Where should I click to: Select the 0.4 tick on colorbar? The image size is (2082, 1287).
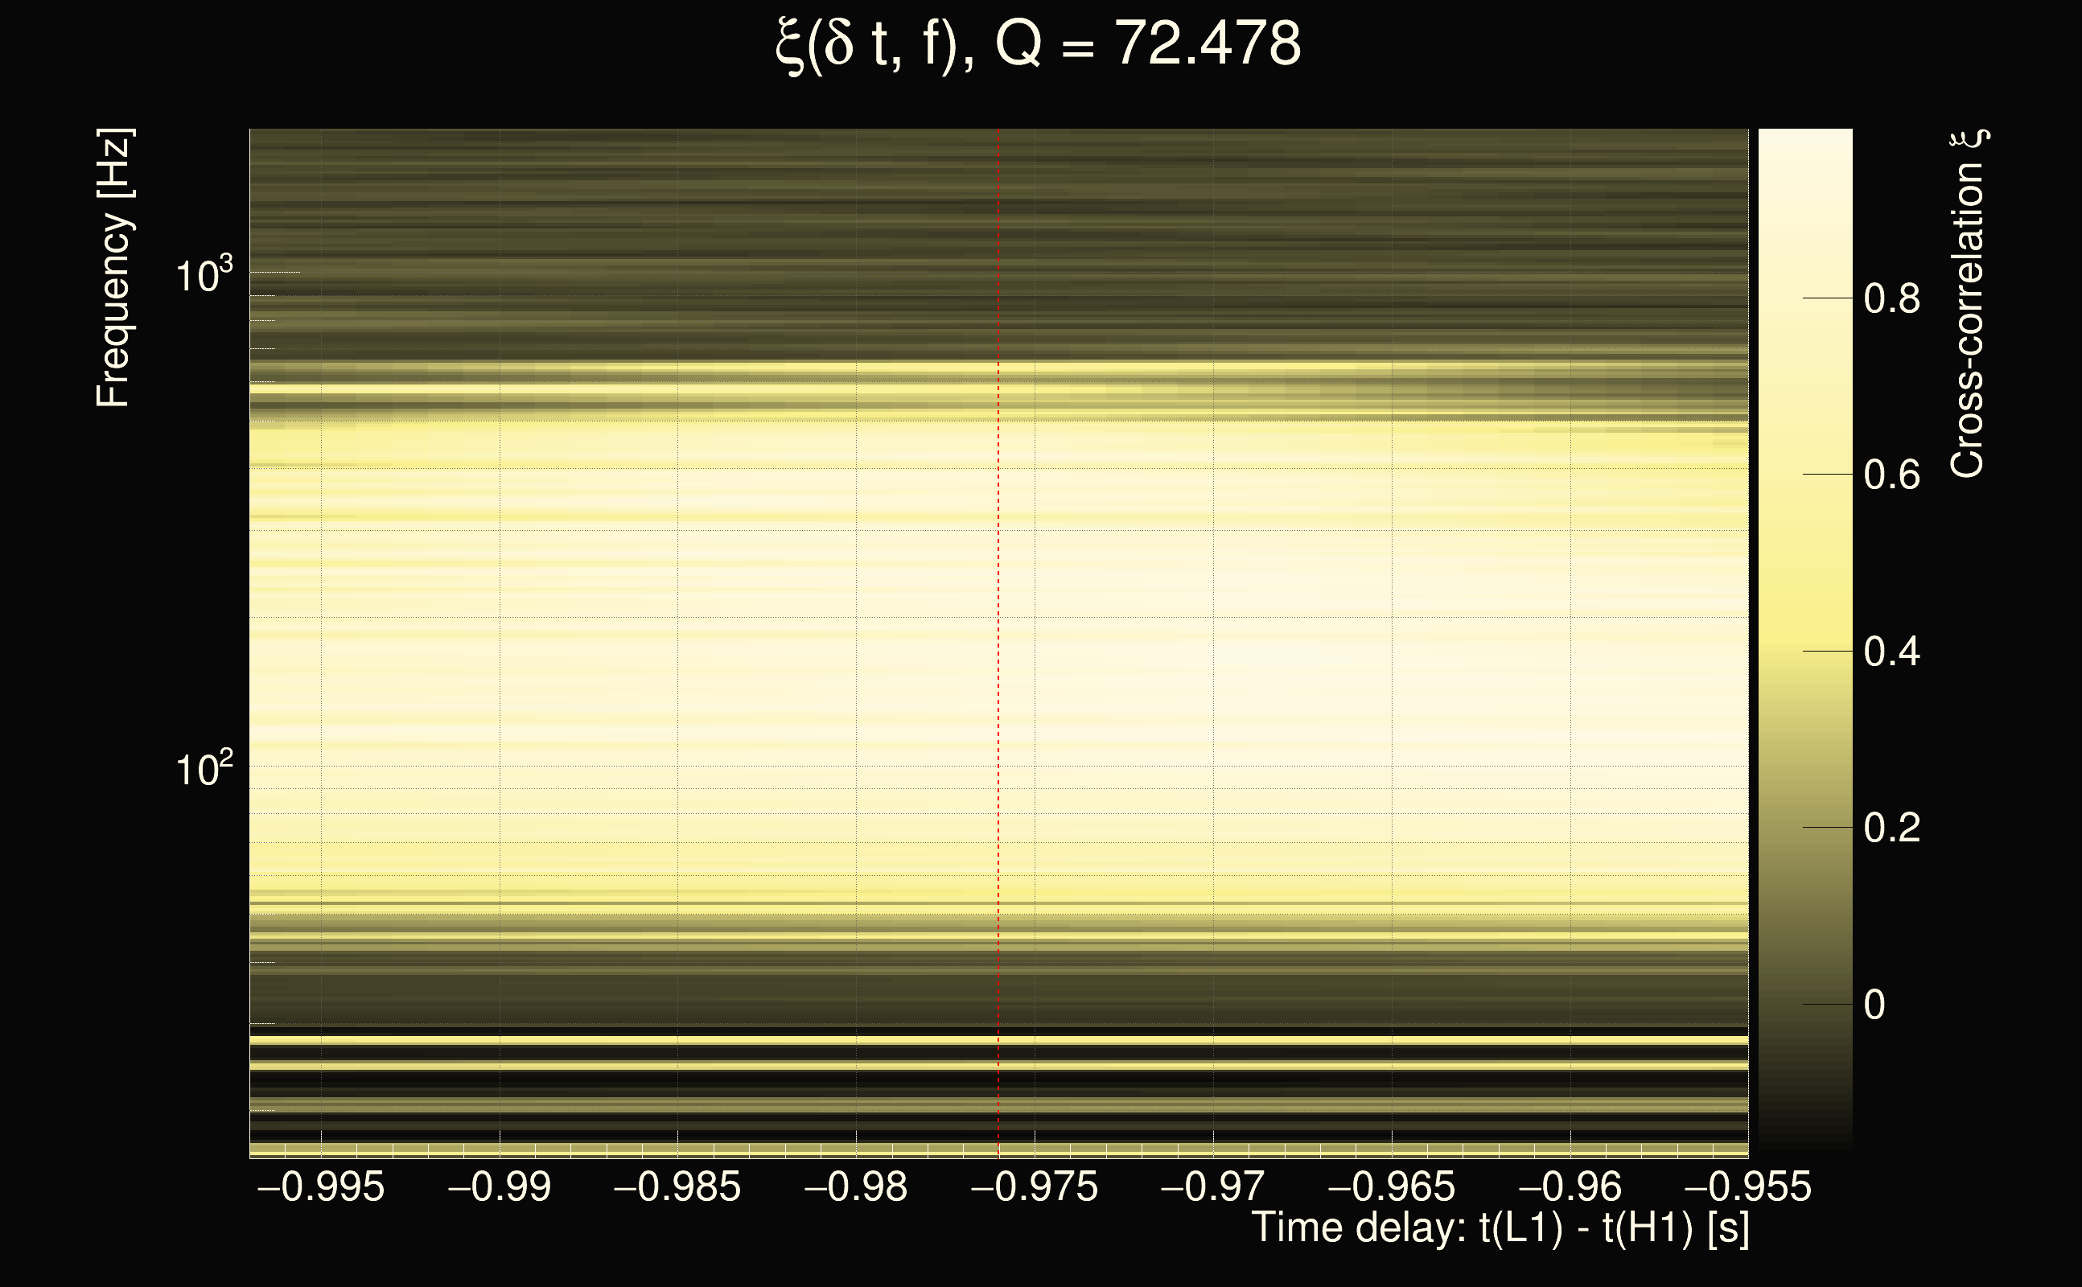[x=1891, y=652]
